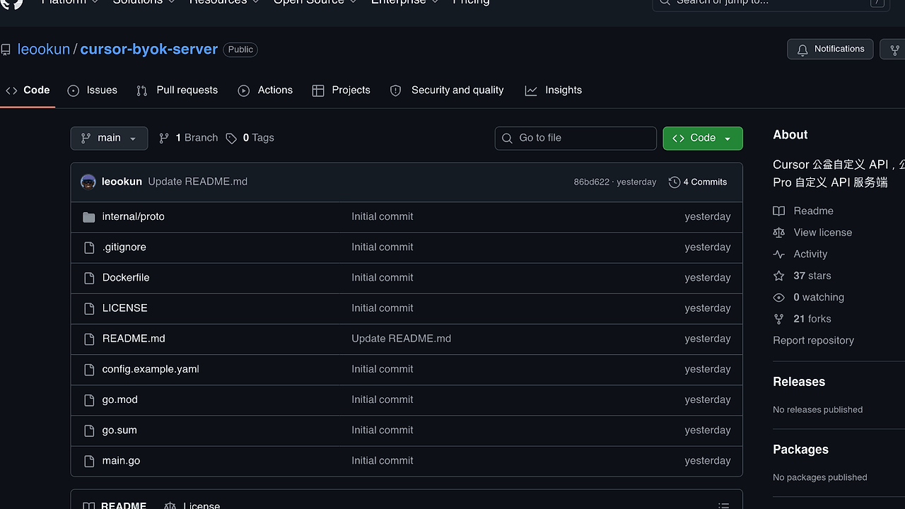
Task: Click the fork icon button
Action: [894, 49]
